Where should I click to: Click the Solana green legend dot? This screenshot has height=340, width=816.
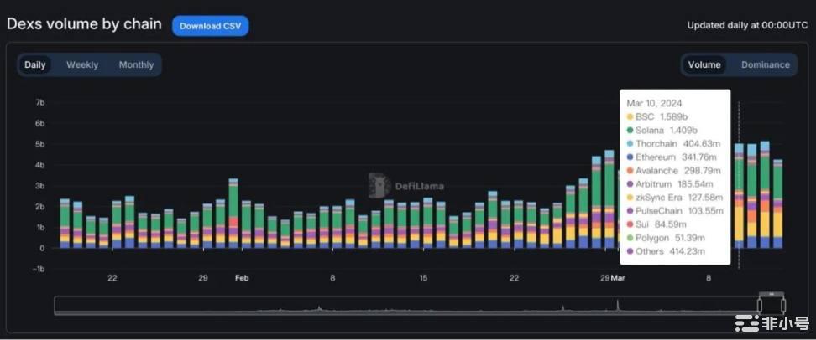[x=630, y=130]
